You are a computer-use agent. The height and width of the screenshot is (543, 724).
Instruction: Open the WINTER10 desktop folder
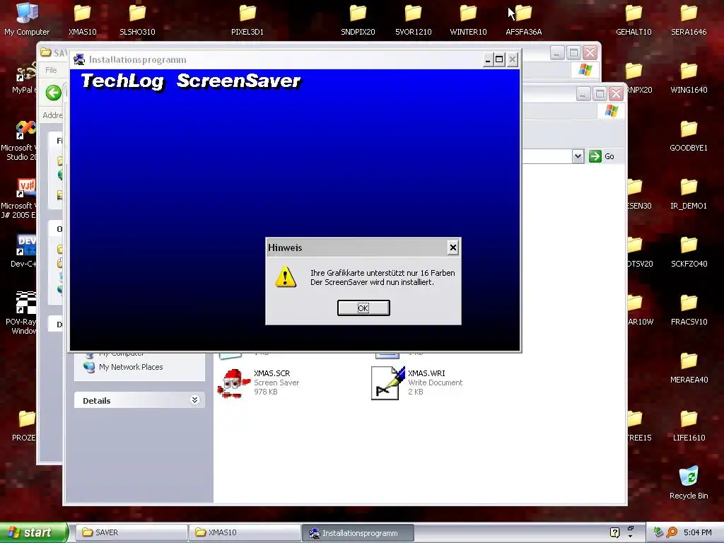[x=468, y=19]
